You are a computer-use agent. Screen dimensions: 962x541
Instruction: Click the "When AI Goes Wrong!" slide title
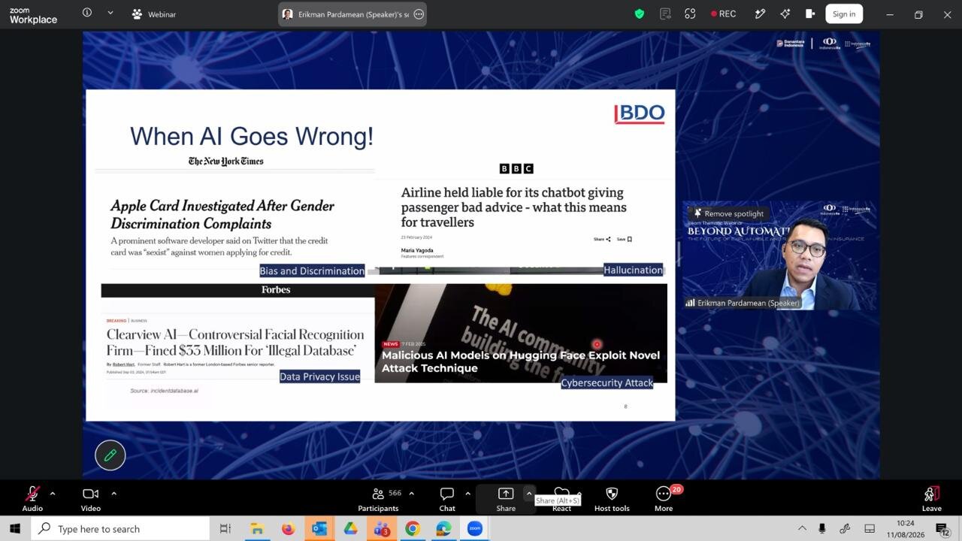(x=252, y=136)
